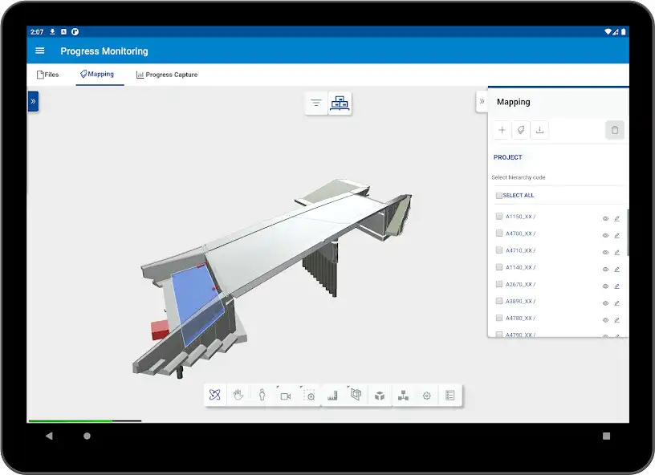Click the download icon in Mapping panel
This screenshot has width=655, height=475.
click(x=540, y=130)
